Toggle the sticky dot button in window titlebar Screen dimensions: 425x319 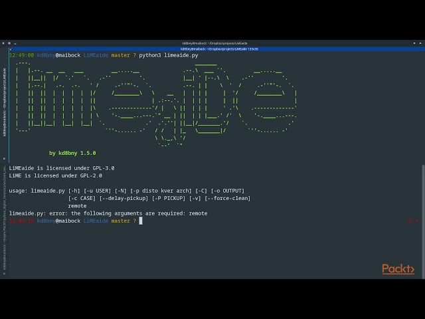tap(9, 43)
